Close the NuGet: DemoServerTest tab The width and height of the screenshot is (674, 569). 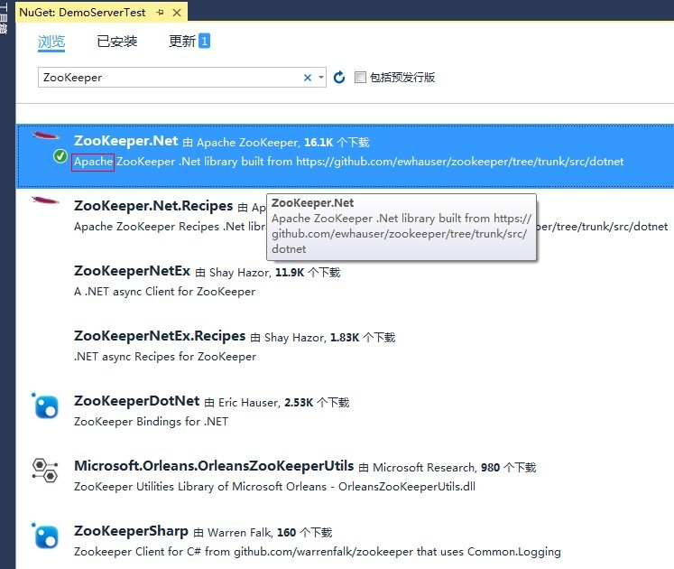tap(177, 13)
